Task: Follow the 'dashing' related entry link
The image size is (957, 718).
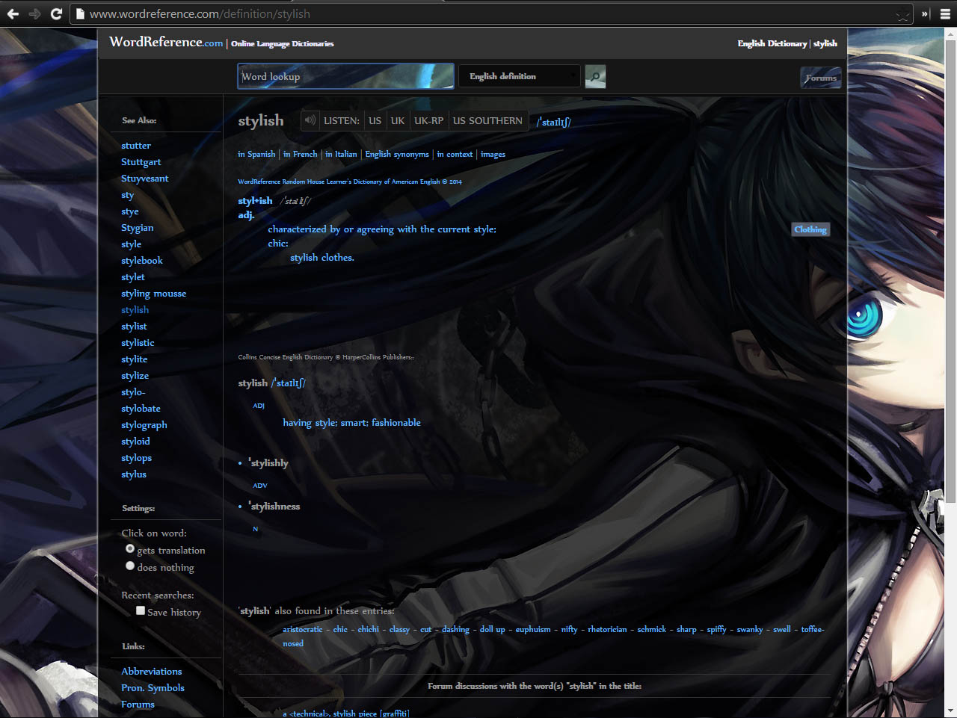Action: [x=455, y=629]
